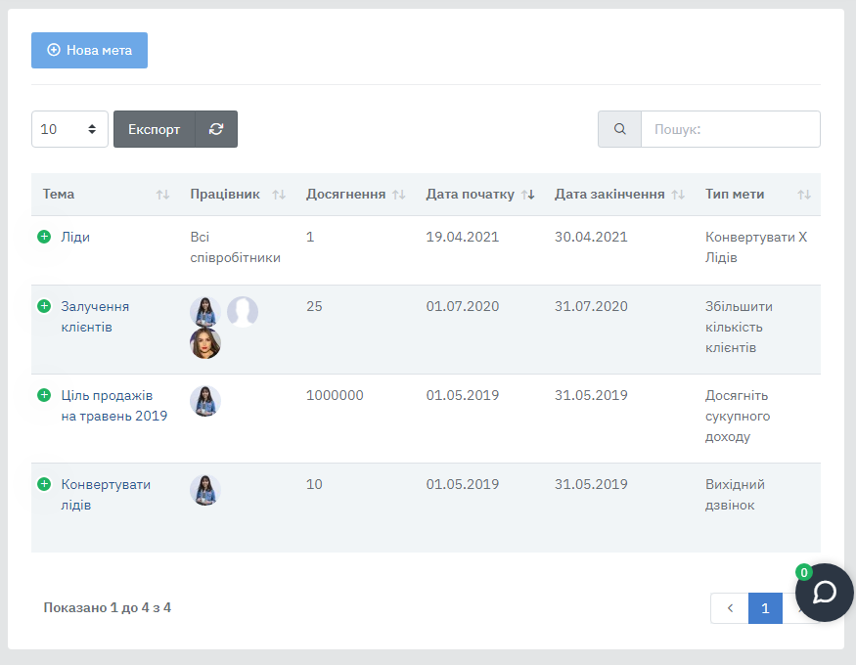Click employee avatar in Ціль продажів row
The image size is (856, 665).
click(x=205, y=401)
